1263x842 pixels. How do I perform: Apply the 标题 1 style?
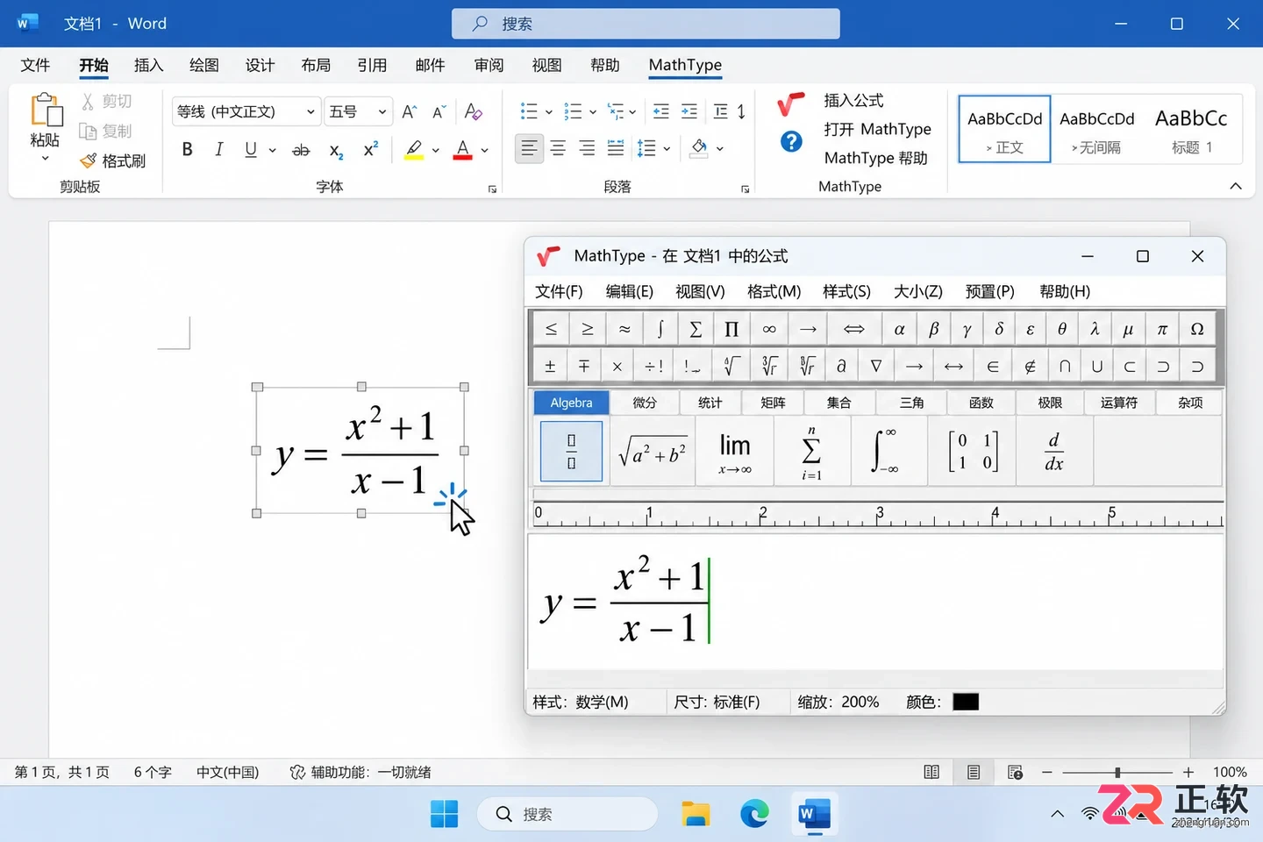click(1191, 130)
